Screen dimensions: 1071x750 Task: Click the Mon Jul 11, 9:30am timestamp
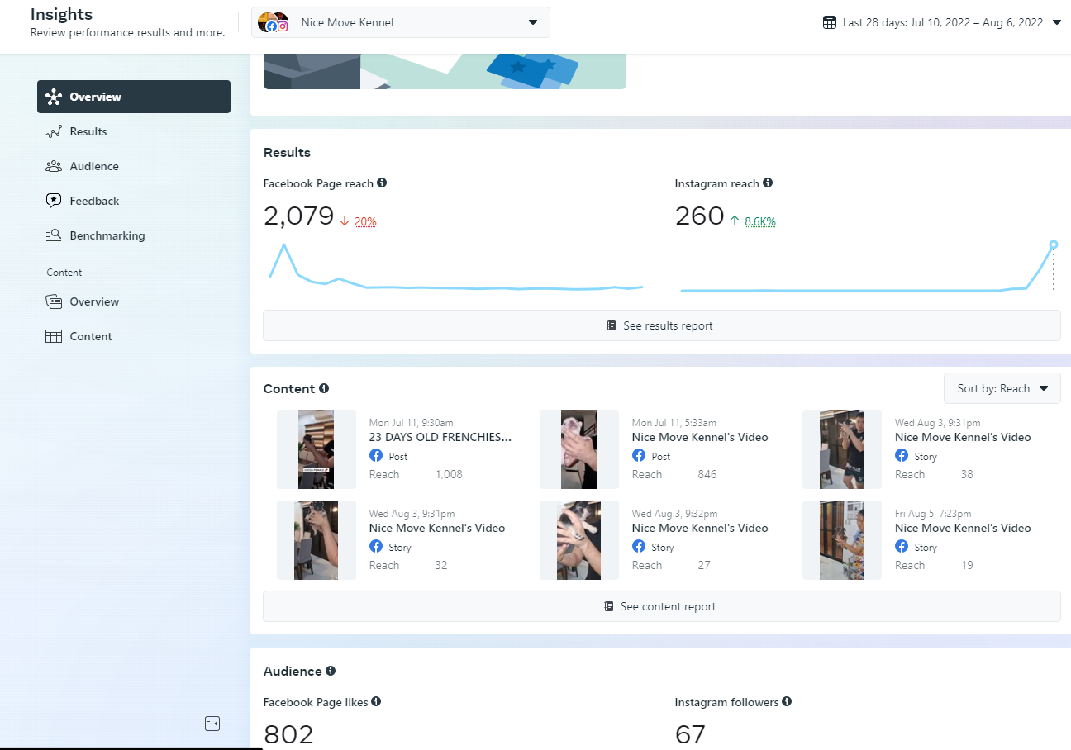click(x=411, y=423)
